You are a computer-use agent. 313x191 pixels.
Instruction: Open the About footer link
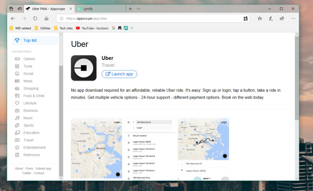pyautogui.click(x=19, y=168)
